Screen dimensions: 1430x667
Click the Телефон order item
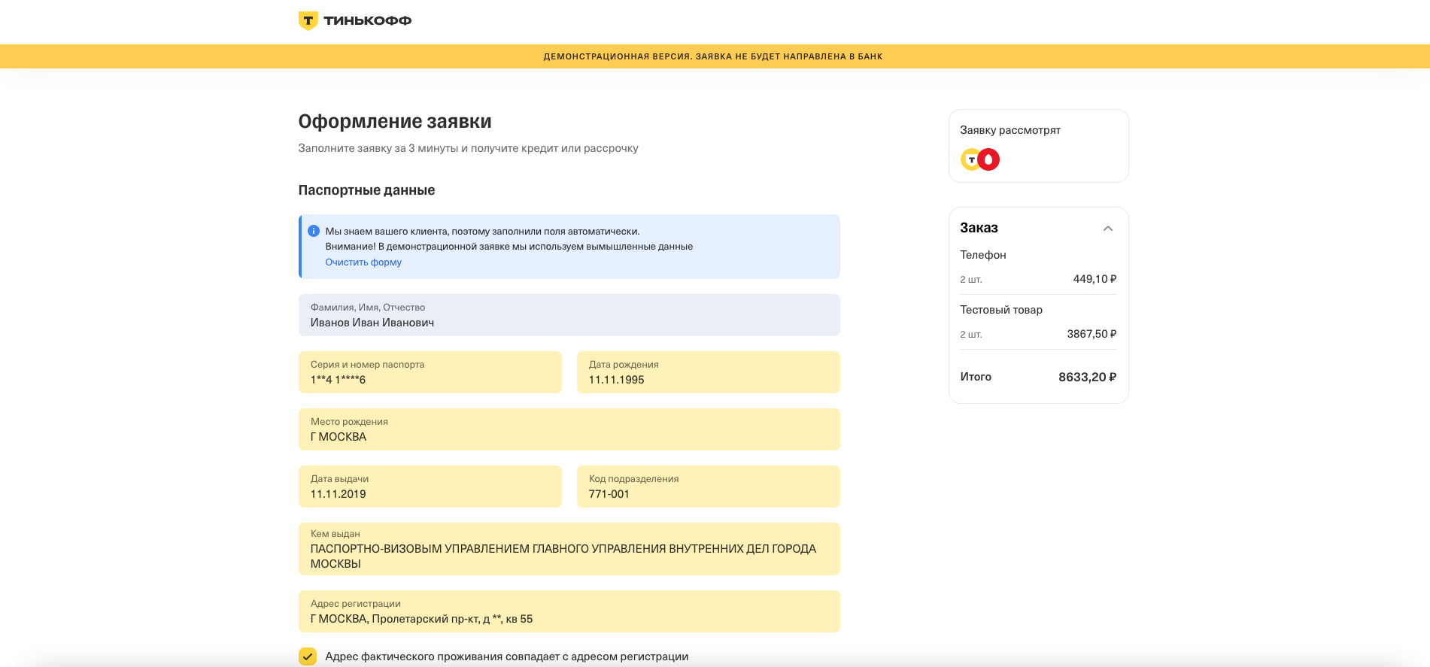point(983,255)
